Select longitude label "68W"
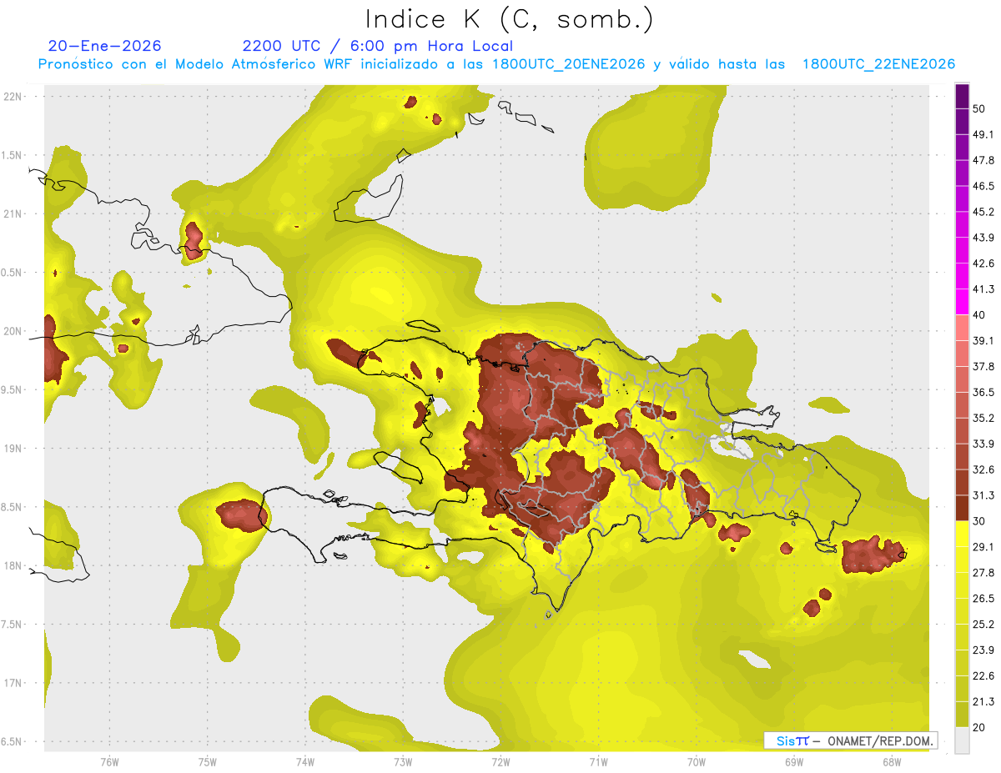The image size is (1001, 773). pos(892,762)
